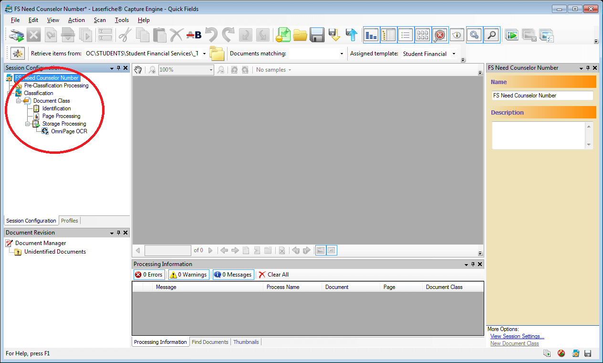Click session icon with gear in status bar
603x363 pixels.
click(576, 353)
